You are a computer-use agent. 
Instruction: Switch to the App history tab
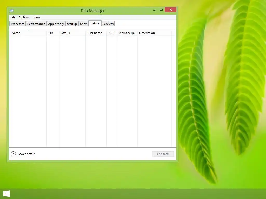coord(56,24)
